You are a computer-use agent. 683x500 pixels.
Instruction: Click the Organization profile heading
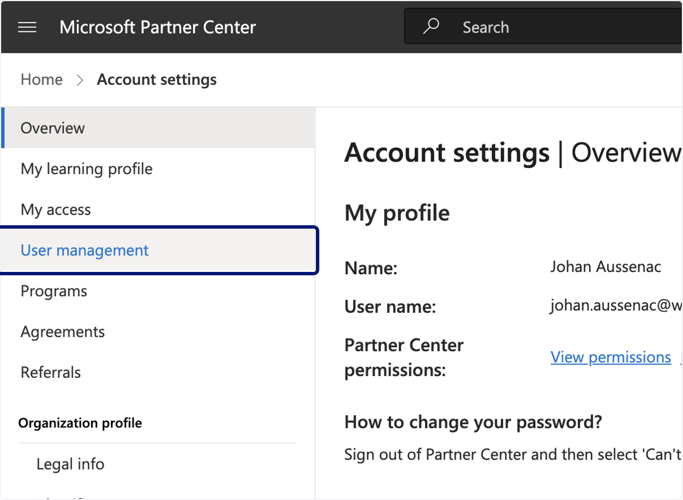tap(80, 423)
